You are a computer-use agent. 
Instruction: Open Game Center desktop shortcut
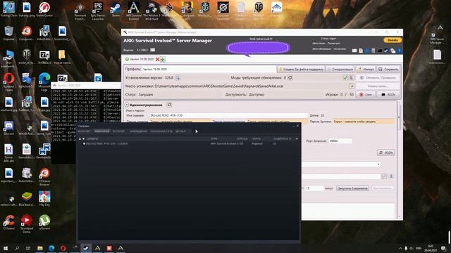coord(44,9)
